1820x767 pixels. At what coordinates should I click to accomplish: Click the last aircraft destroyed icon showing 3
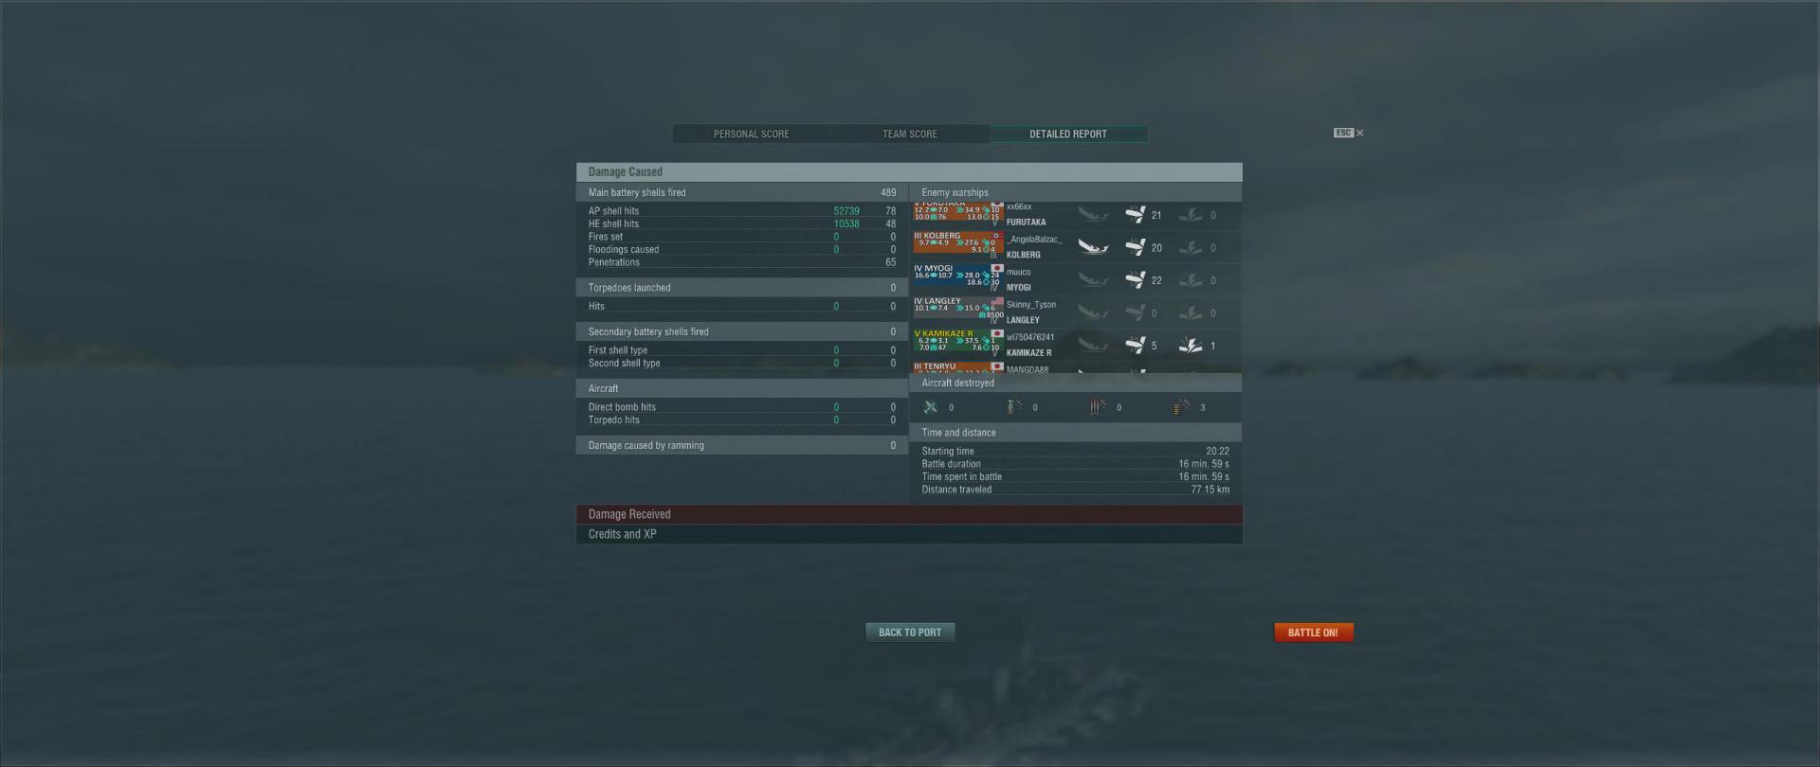pos(1182,407)
